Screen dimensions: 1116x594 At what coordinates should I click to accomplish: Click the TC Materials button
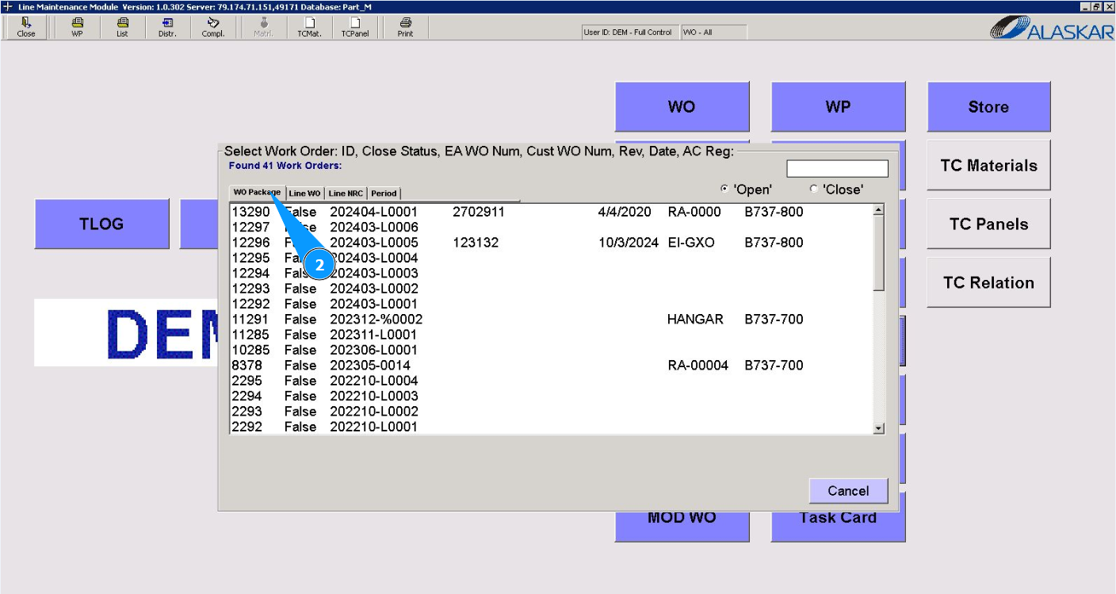pyautogui.click(x=988, y=166)
